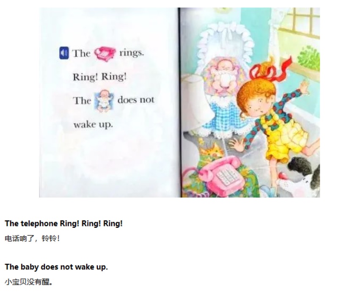The width and height of the screenshot is (363, 306).
Task: Click the Chinese text "小宝贝没有醒。"
Action: pos(29,282)
